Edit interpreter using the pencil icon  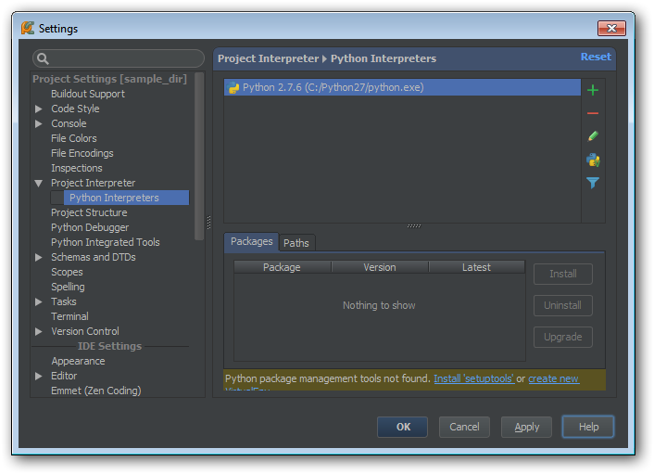[x=593, y=136]
